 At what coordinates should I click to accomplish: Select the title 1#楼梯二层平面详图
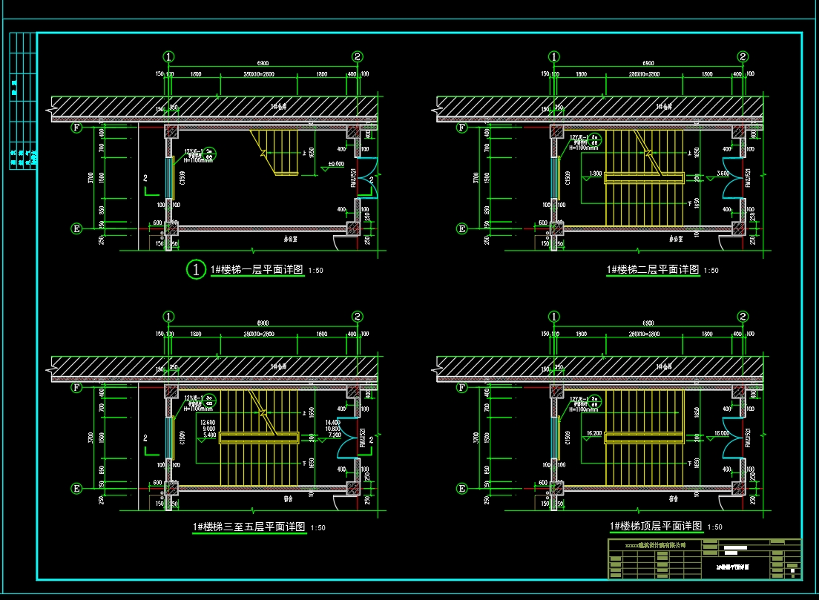(x=653, y=269)
